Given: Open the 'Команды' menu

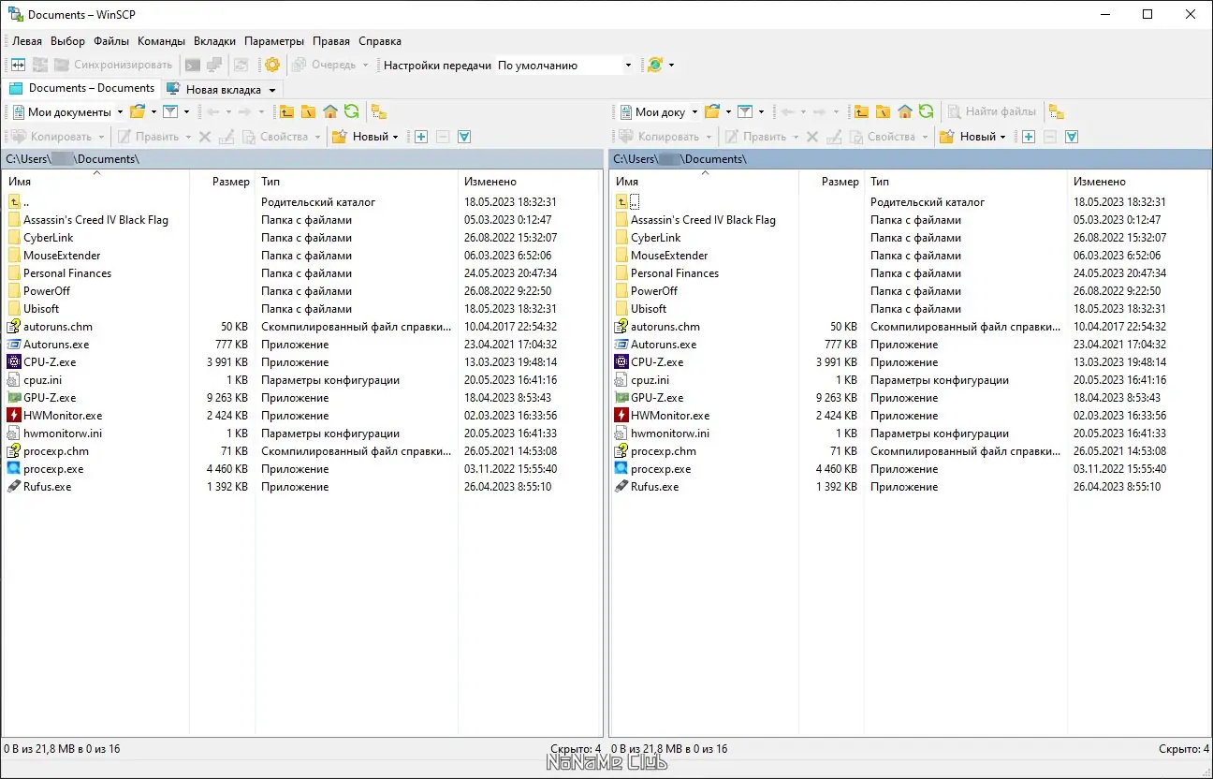Looking at the screenshot, I should (161, 41).
